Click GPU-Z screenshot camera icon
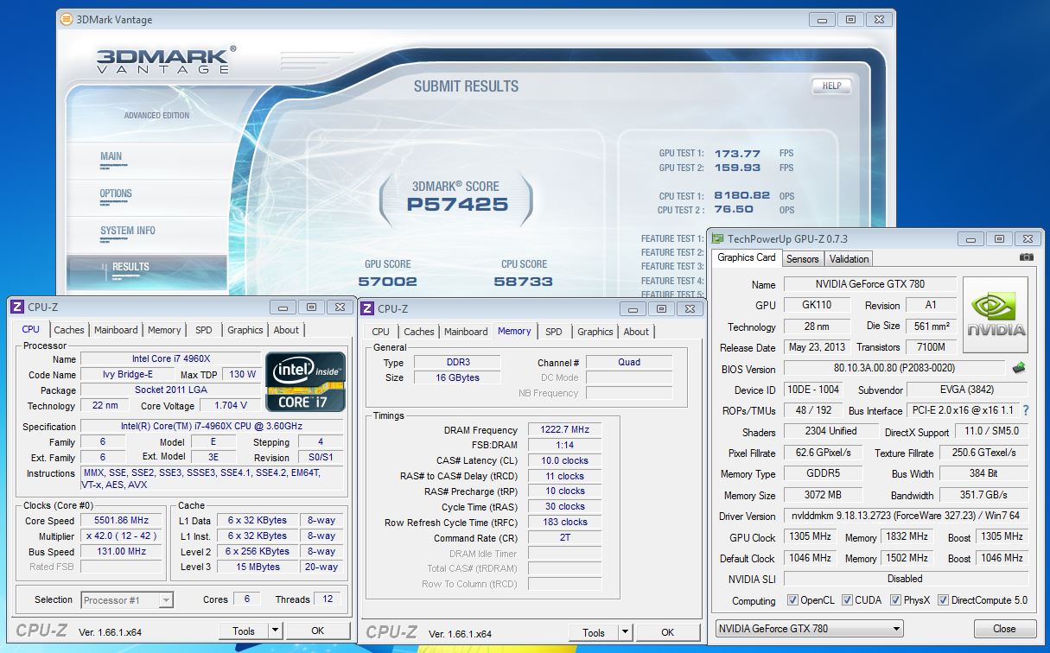The width and height of the screenshot is (1050, 653). coord(1026,257)
